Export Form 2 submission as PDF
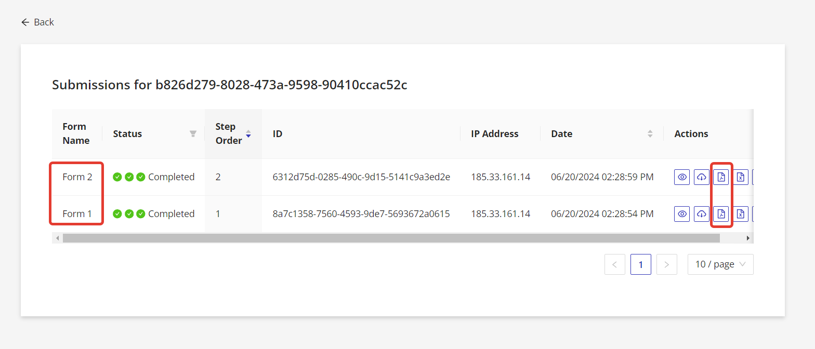The height and width of the screenshot is (349, 815). [721, 177]
